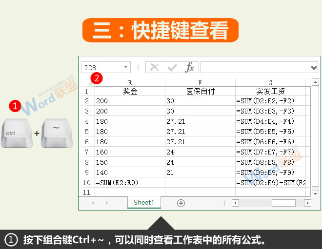
Task: Click the horizontal scrollbar right arrow
Action: 307,203
